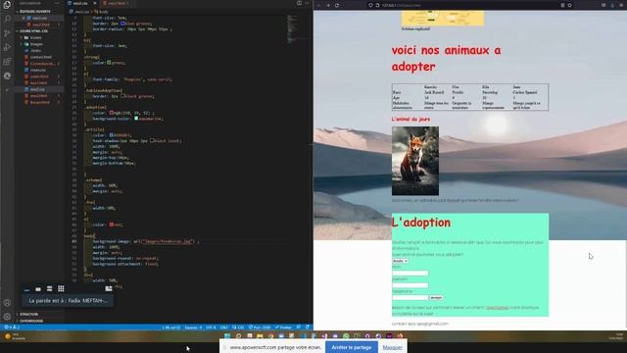Select the single speaker view in meeting overlay

[38, 289]
